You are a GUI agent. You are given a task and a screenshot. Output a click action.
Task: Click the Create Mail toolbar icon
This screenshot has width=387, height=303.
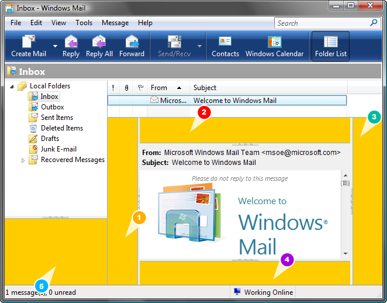click(x=29, y=42)
